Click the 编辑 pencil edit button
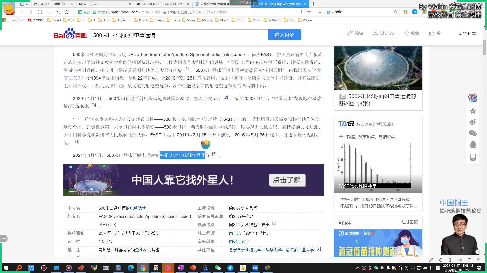 pos(355,33)
